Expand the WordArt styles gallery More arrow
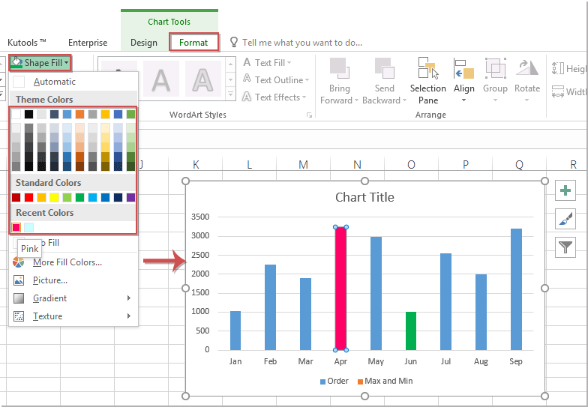This screenshot has height=407, width=588. pos(231,94)
